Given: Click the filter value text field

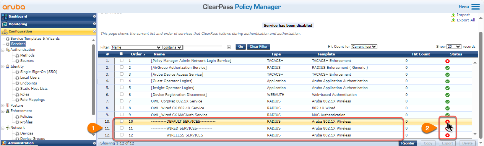Looking at the screenshot, I should point(203,47).
